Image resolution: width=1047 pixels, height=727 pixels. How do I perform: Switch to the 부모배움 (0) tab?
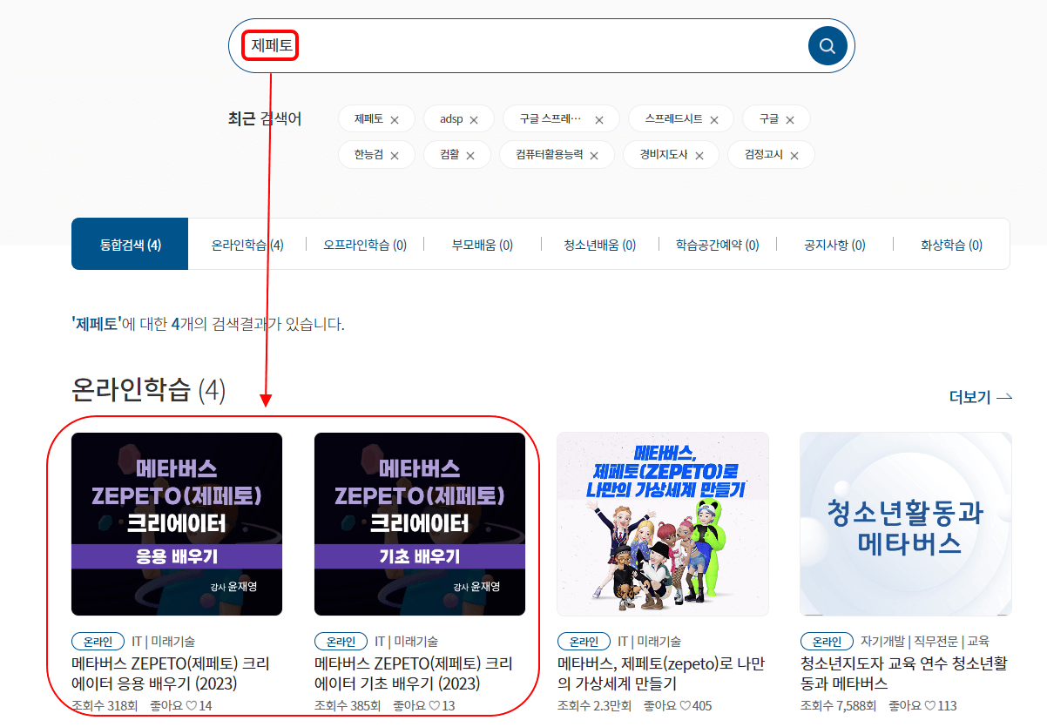[x=483, y=245]
